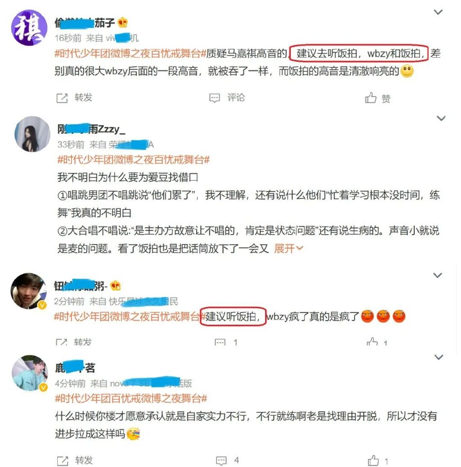
Task: View the purple 祺 avatar profile
Action: [29, 28]
